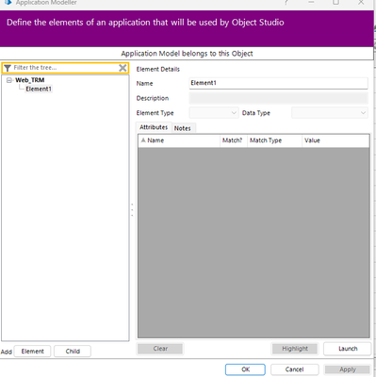This screenshot has width=376, height=377.
Task: Click the Apply button
Action: click(x=348, y=369)
